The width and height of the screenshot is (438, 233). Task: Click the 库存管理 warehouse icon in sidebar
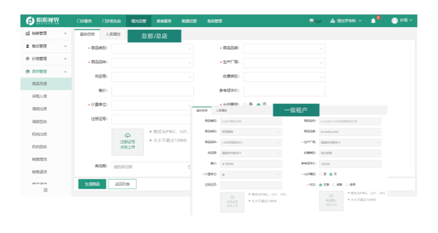(x=27, y=71)
